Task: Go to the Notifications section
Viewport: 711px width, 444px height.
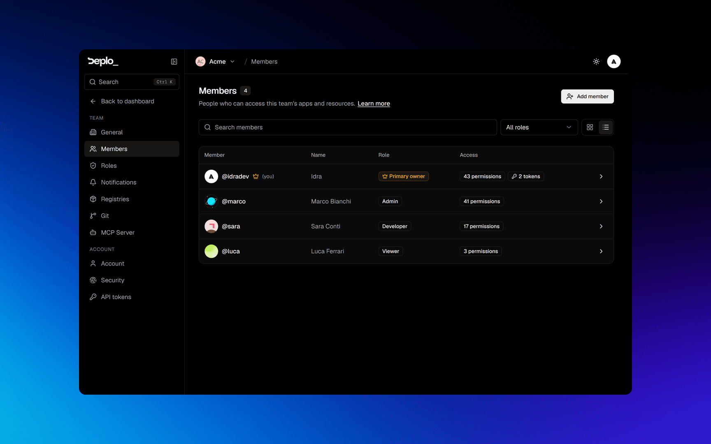Action: [132, 182]
